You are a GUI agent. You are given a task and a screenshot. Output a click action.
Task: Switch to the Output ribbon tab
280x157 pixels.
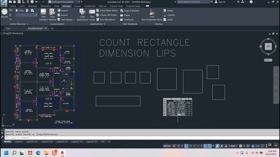point(77,6)
